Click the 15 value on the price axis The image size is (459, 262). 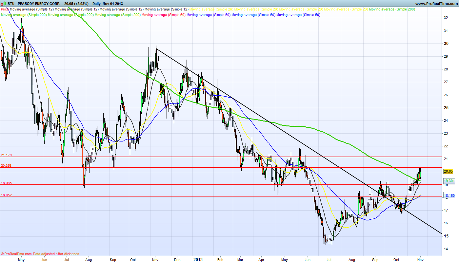tap(446, 236)
